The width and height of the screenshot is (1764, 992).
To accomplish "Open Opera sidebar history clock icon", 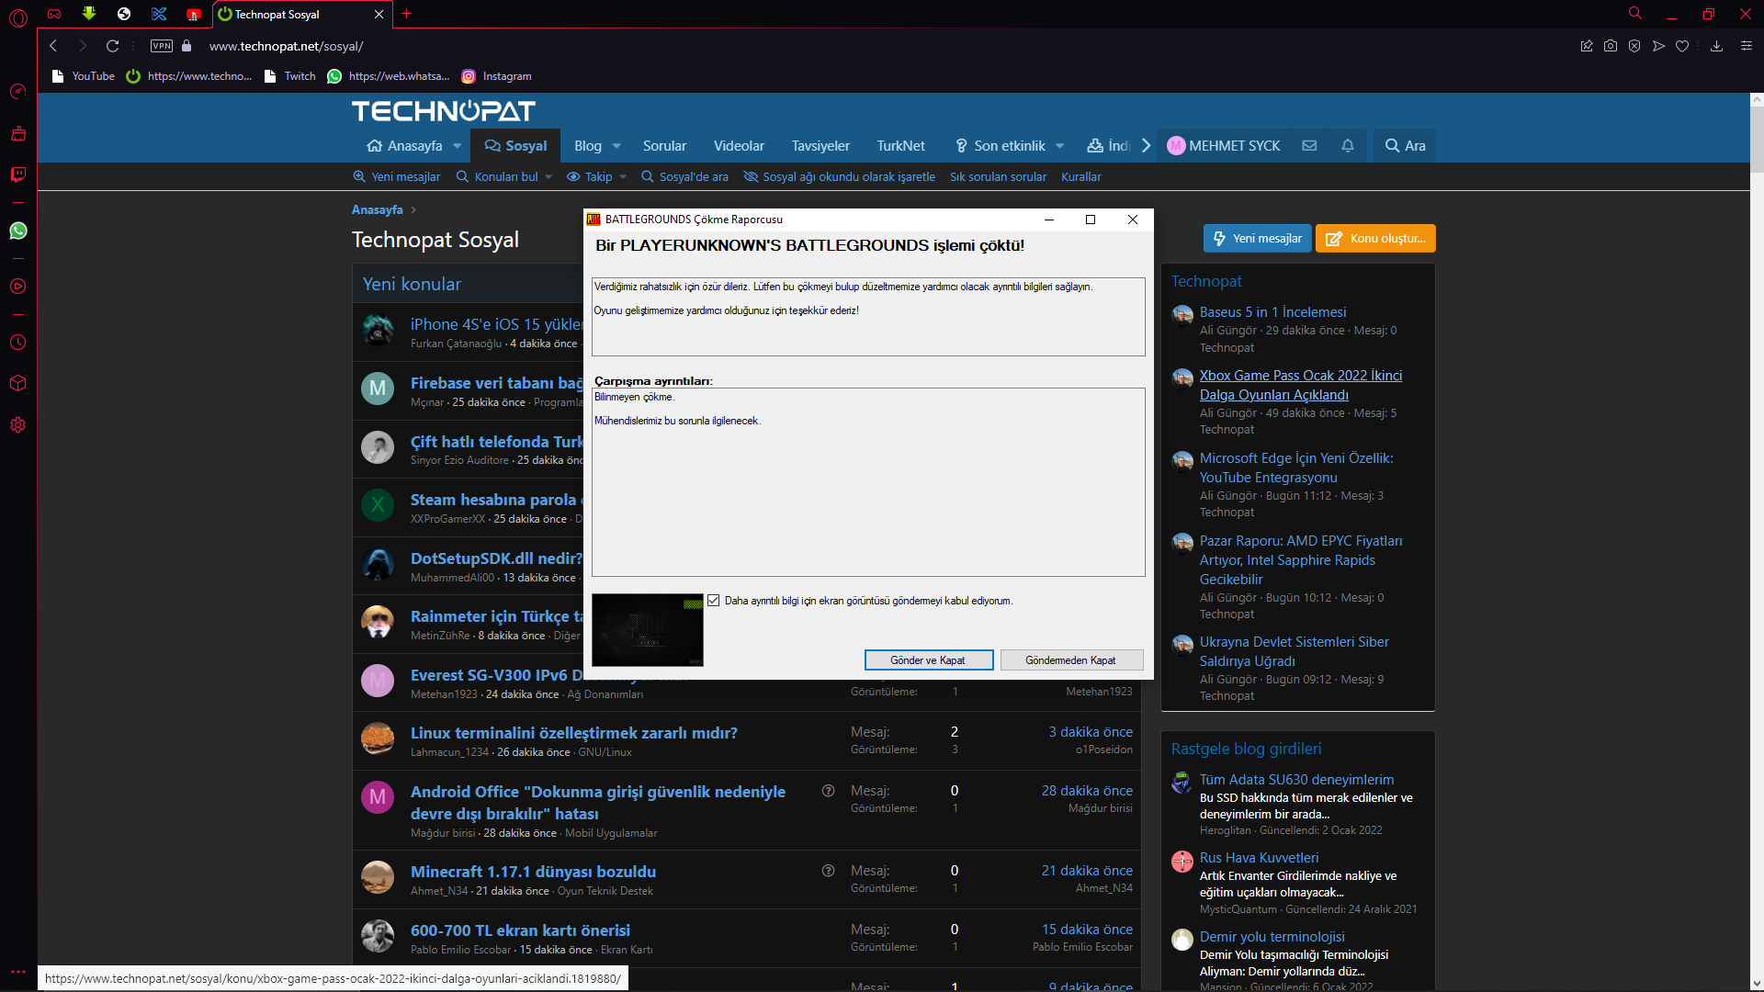I will (x=18, y=343).
